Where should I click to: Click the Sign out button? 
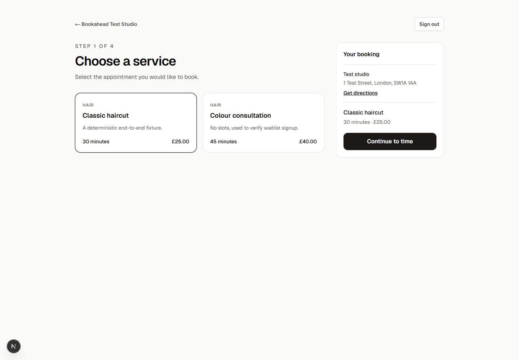tap(429, 24)
